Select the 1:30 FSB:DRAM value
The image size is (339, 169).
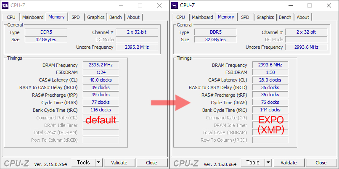pyautogui.click(x=270, y=72)
